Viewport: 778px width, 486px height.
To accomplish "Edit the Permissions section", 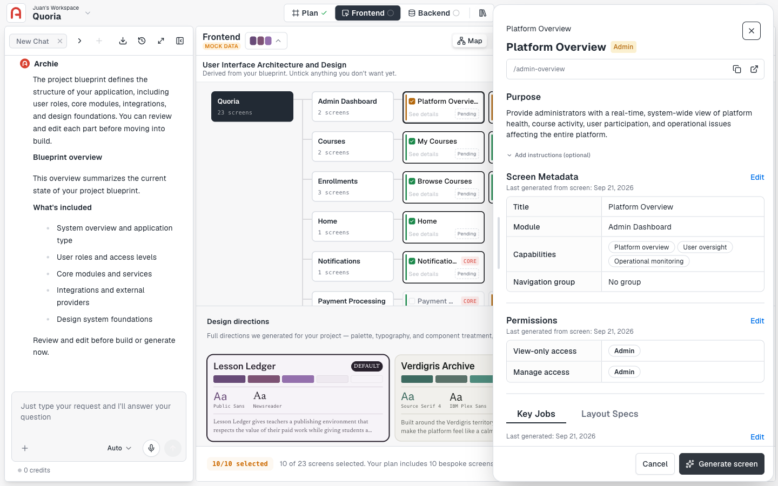I will tap(757, 321).
